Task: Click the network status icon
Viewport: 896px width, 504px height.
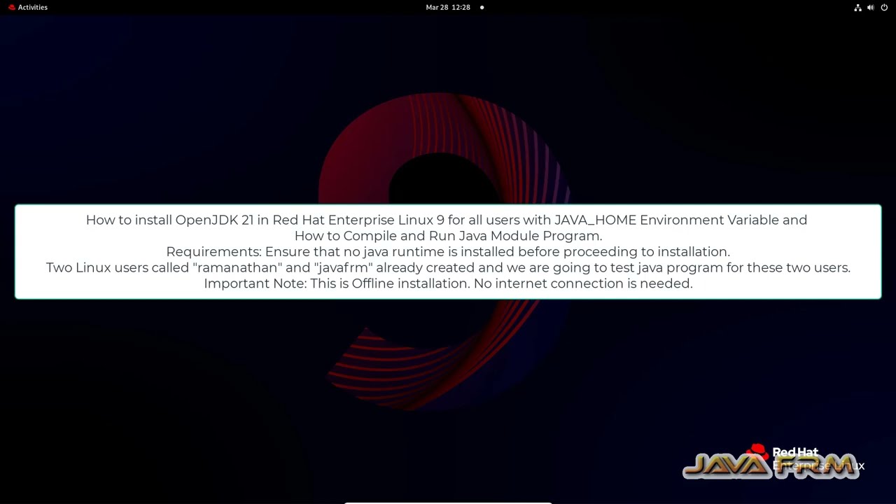Action: pos(857,7)
